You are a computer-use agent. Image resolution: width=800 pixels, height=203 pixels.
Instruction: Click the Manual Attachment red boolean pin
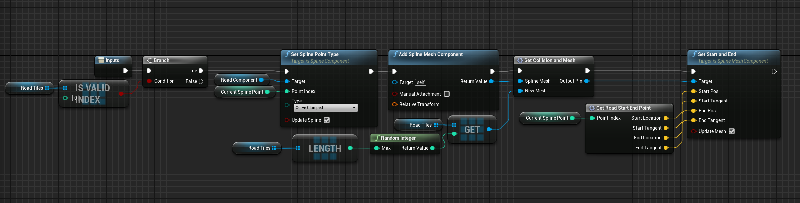395,94
